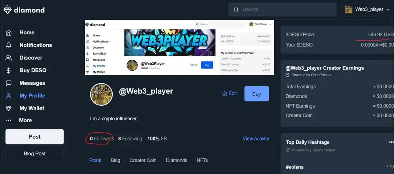This screenshot has height=174, width=394.
Task: Open Messages chat bubble icon
Action: tap(9, 83)
